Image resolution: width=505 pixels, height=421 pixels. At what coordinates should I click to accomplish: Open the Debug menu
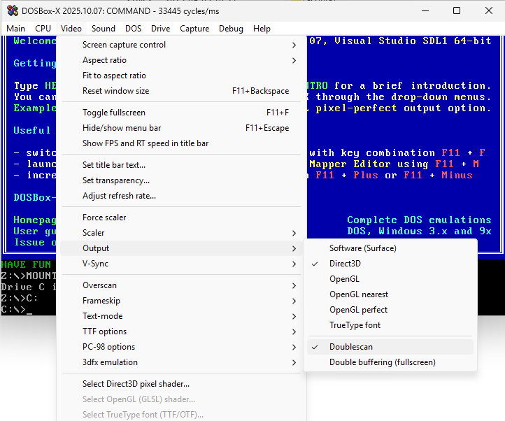pos(231,29)
